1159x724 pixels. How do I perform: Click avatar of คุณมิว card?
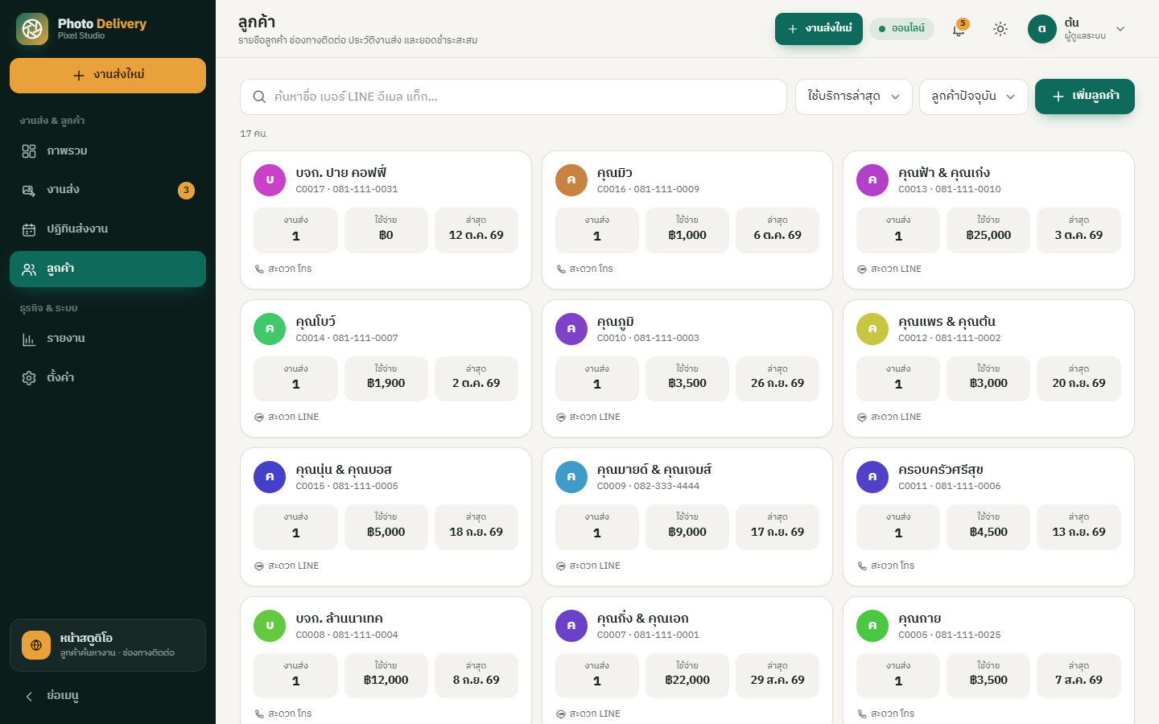[x=571, y=180]
